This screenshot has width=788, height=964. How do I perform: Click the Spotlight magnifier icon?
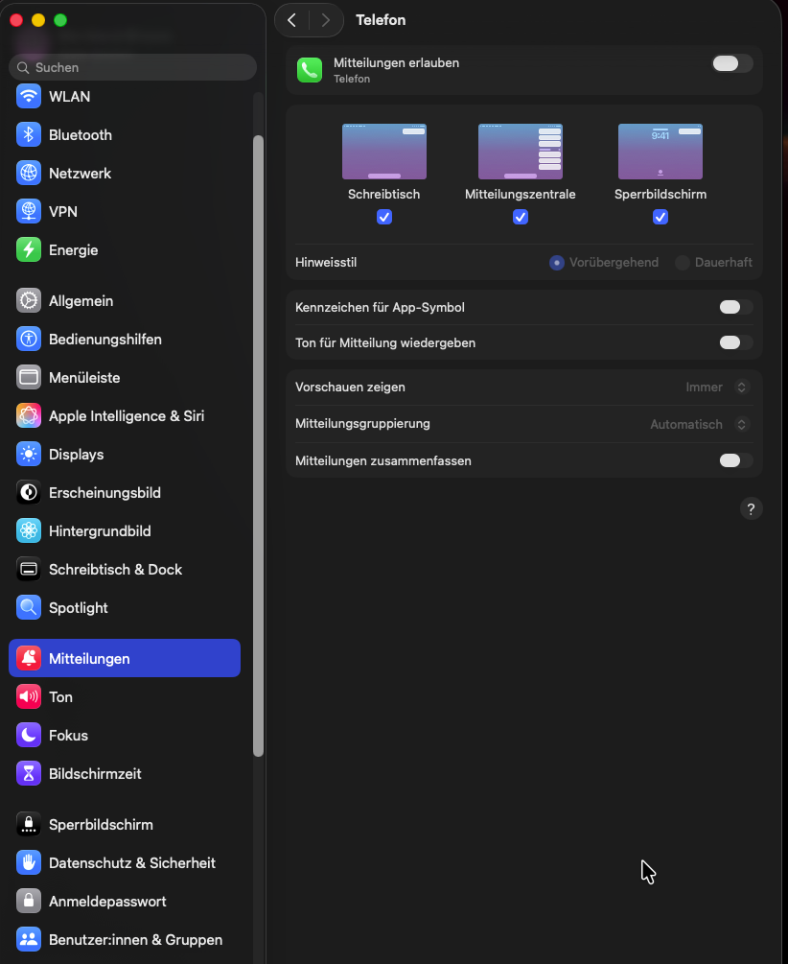[28, 607]
